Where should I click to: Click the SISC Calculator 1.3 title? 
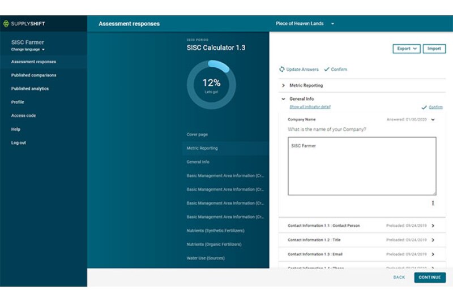point(216,48)
